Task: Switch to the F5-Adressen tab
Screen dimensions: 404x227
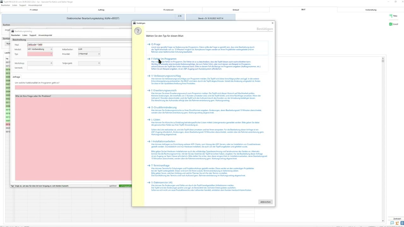Action: [169, 10]
